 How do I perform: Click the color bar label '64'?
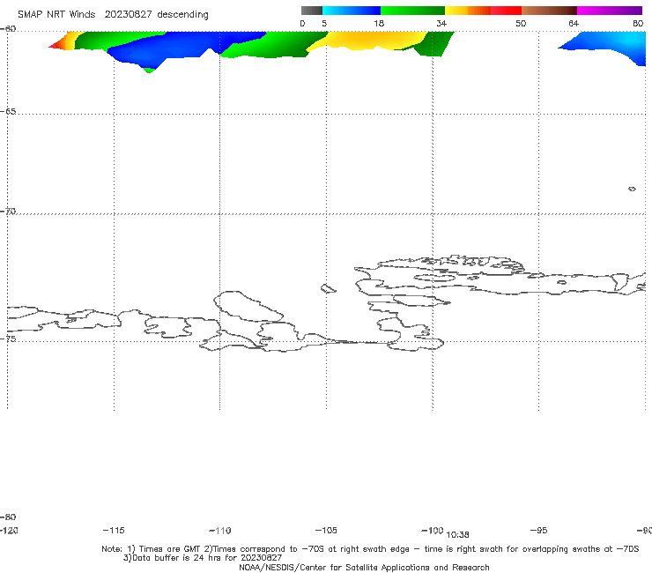pos(574,23)
